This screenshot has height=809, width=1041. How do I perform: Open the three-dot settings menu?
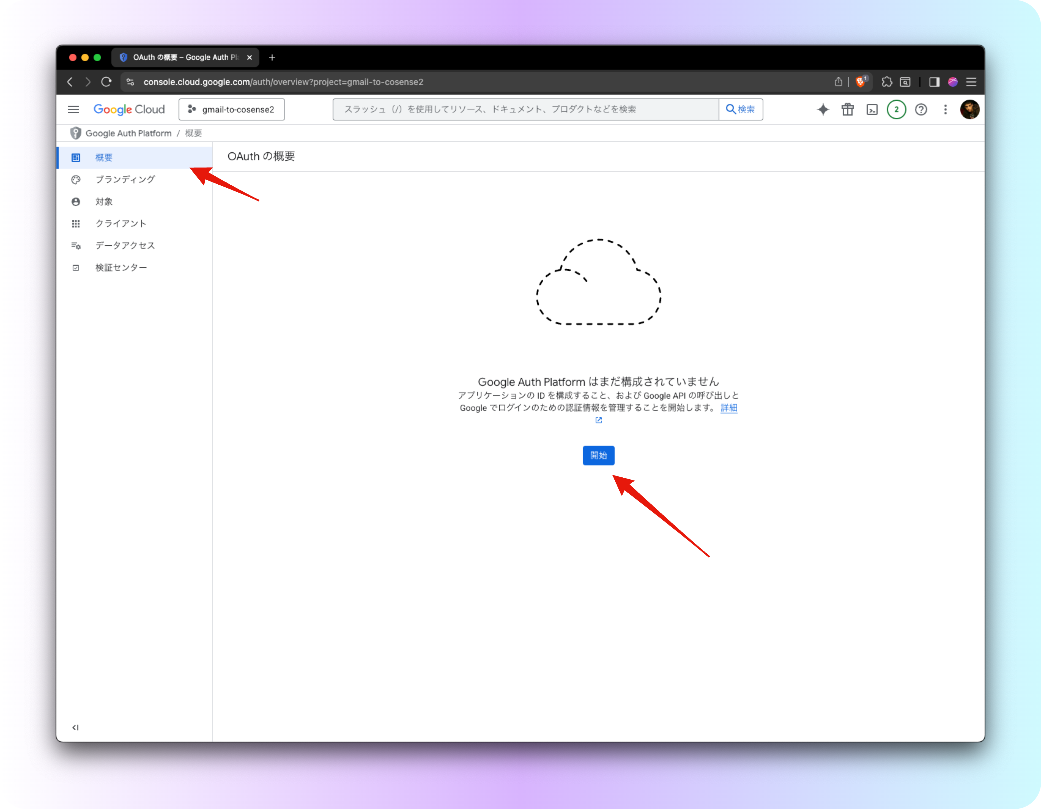945,110
